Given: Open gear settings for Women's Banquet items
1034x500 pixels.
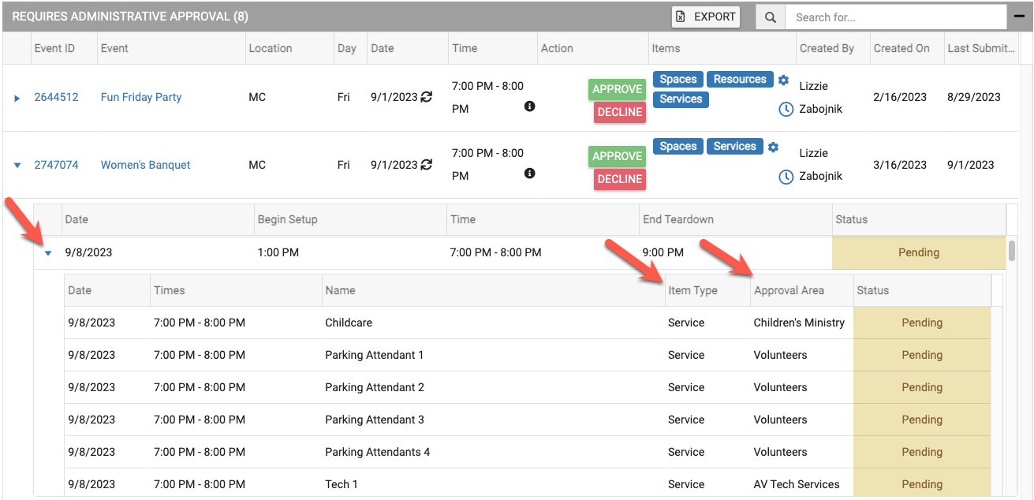Looking at the screenshot, I should point(773,147).
